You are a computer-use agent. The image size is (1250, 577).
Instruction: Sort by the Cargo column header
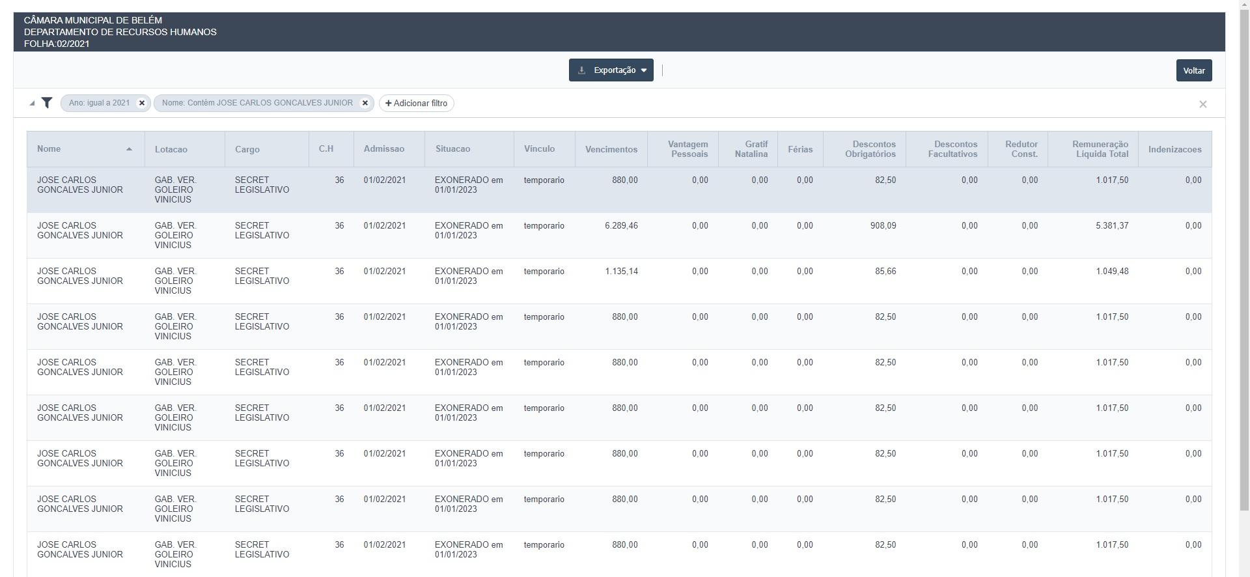point(247,149)
